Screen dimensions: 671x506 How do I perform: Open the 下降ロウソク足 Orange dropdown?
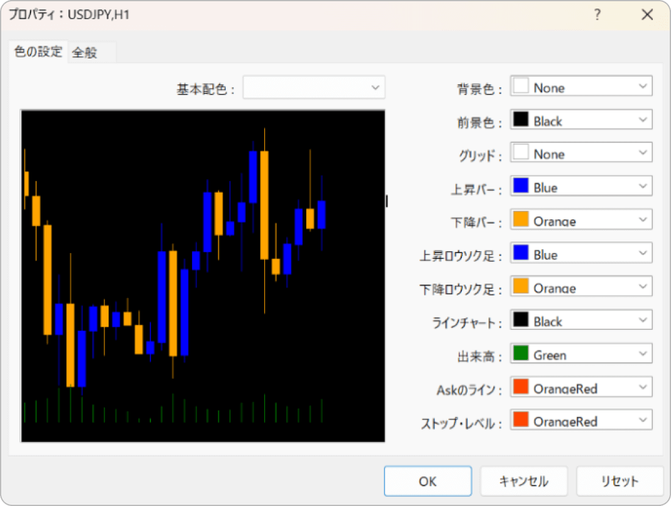(x=581, y=287)
